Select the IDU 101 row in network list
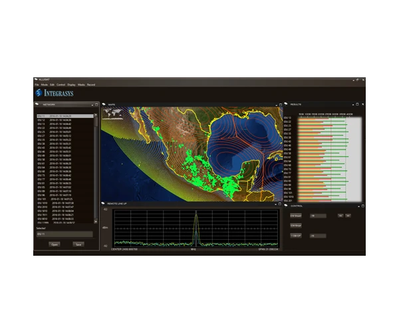This screenshot has height=333, width=399. (65, 199)
